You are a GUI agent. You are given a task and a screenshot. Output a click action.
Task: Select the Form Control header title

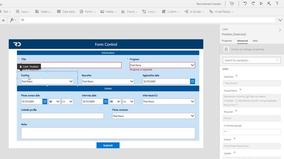click(106, 44)
